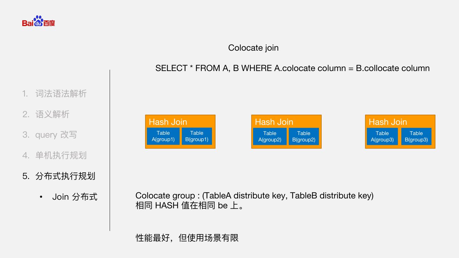459x258 pixels.
Task: Click the 性能最好 summary line
Action: (187, 238)
